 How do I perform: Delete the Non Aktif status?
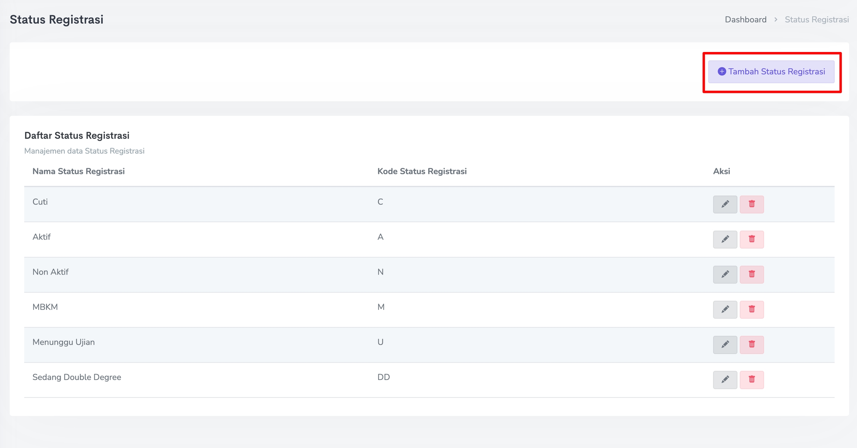(751, 275)
